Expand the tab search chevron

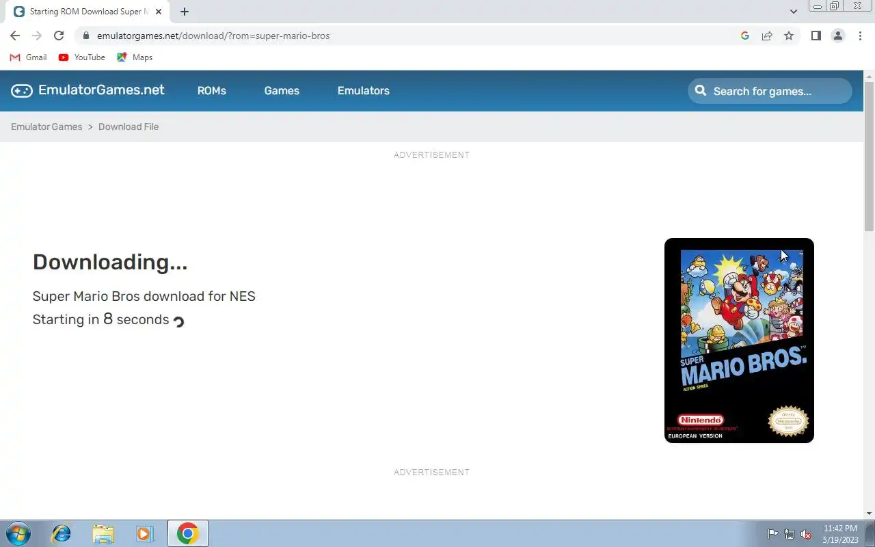point(793,12)
